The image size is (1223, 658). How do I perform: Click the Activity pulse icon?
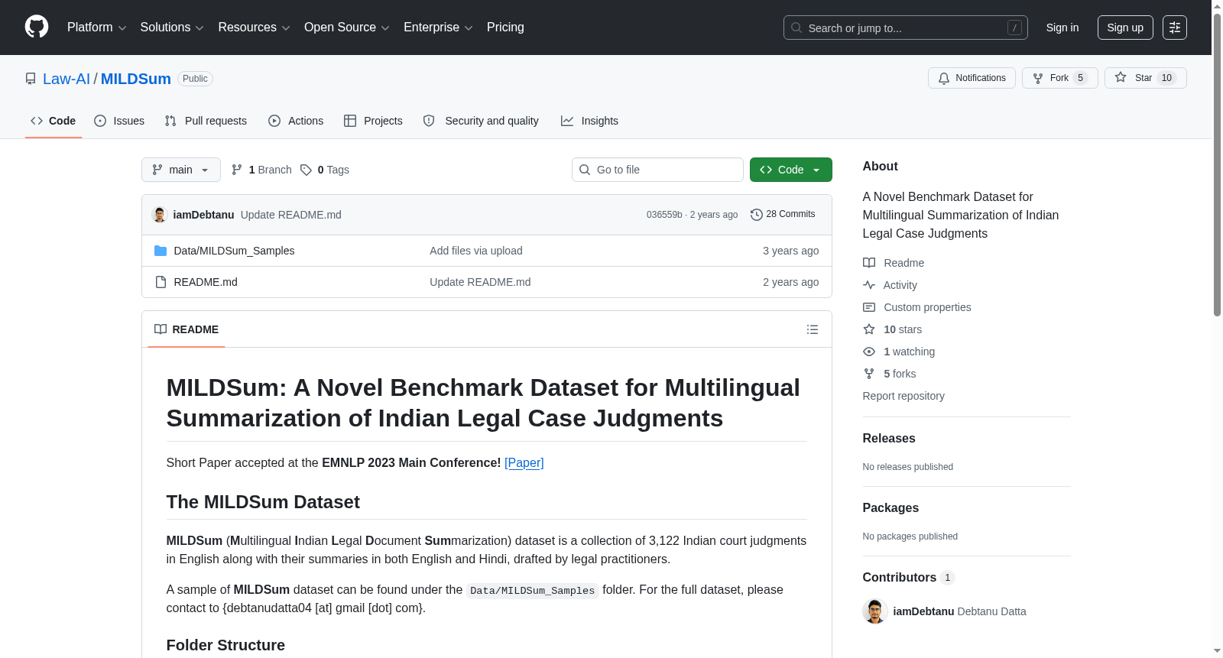click(869, 285)
